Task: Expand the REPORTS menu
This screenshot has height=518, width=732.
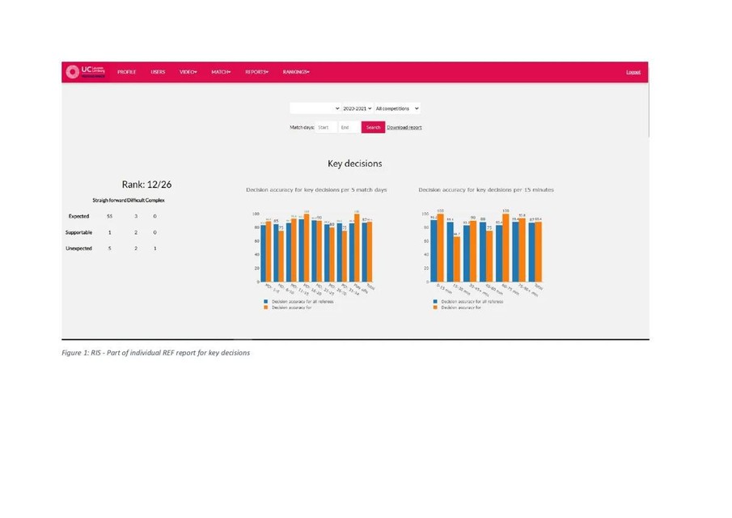Action: (x=256, y=72)
